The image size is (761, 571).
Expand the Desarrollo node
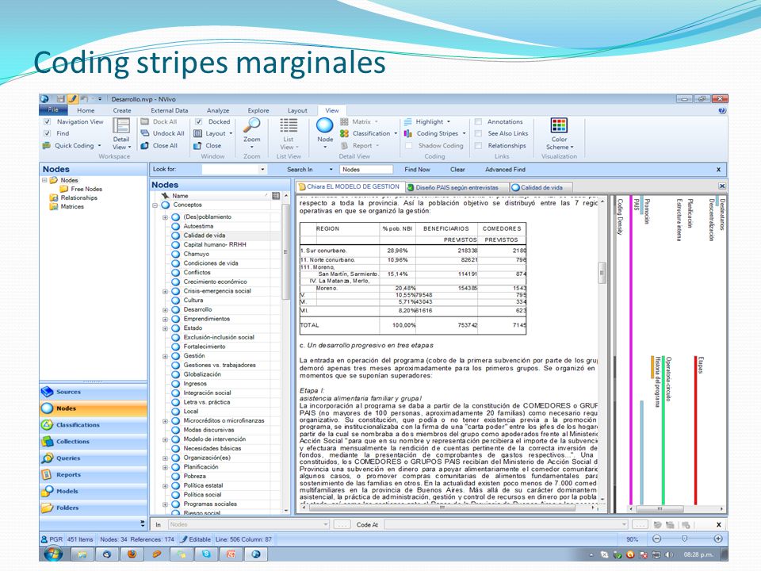[x=165, y=310]
